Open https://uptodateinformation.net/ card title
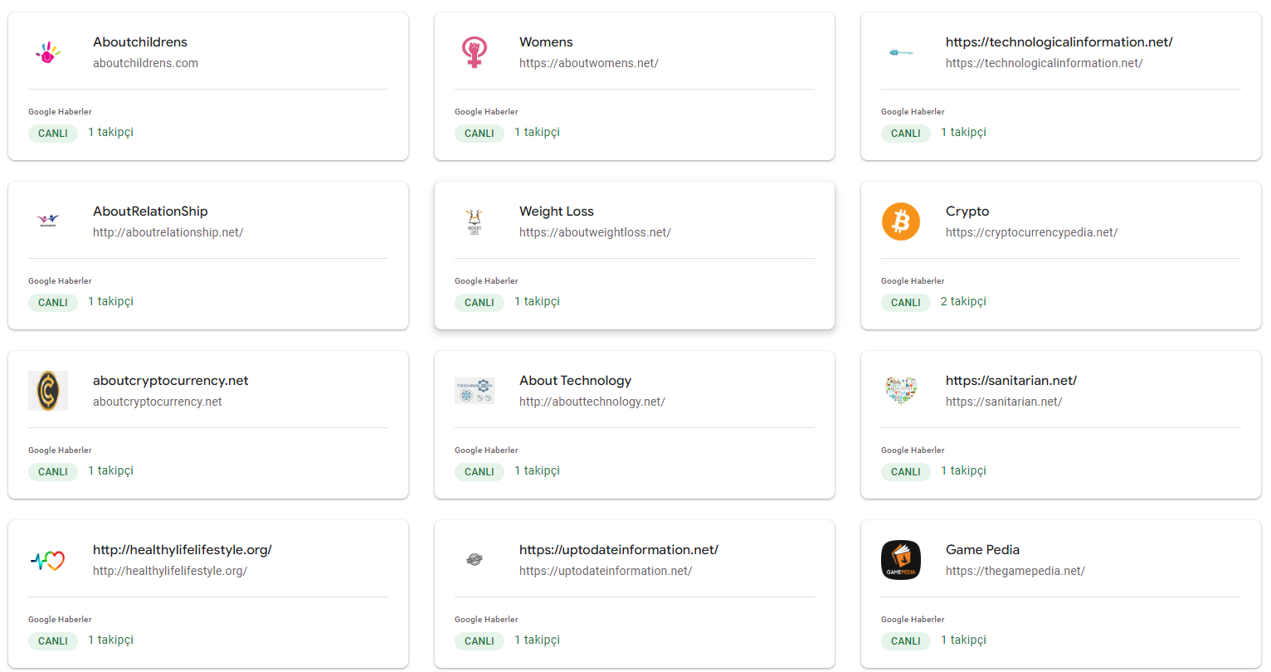The image size is (1271, 672). [x=619, y=550]
